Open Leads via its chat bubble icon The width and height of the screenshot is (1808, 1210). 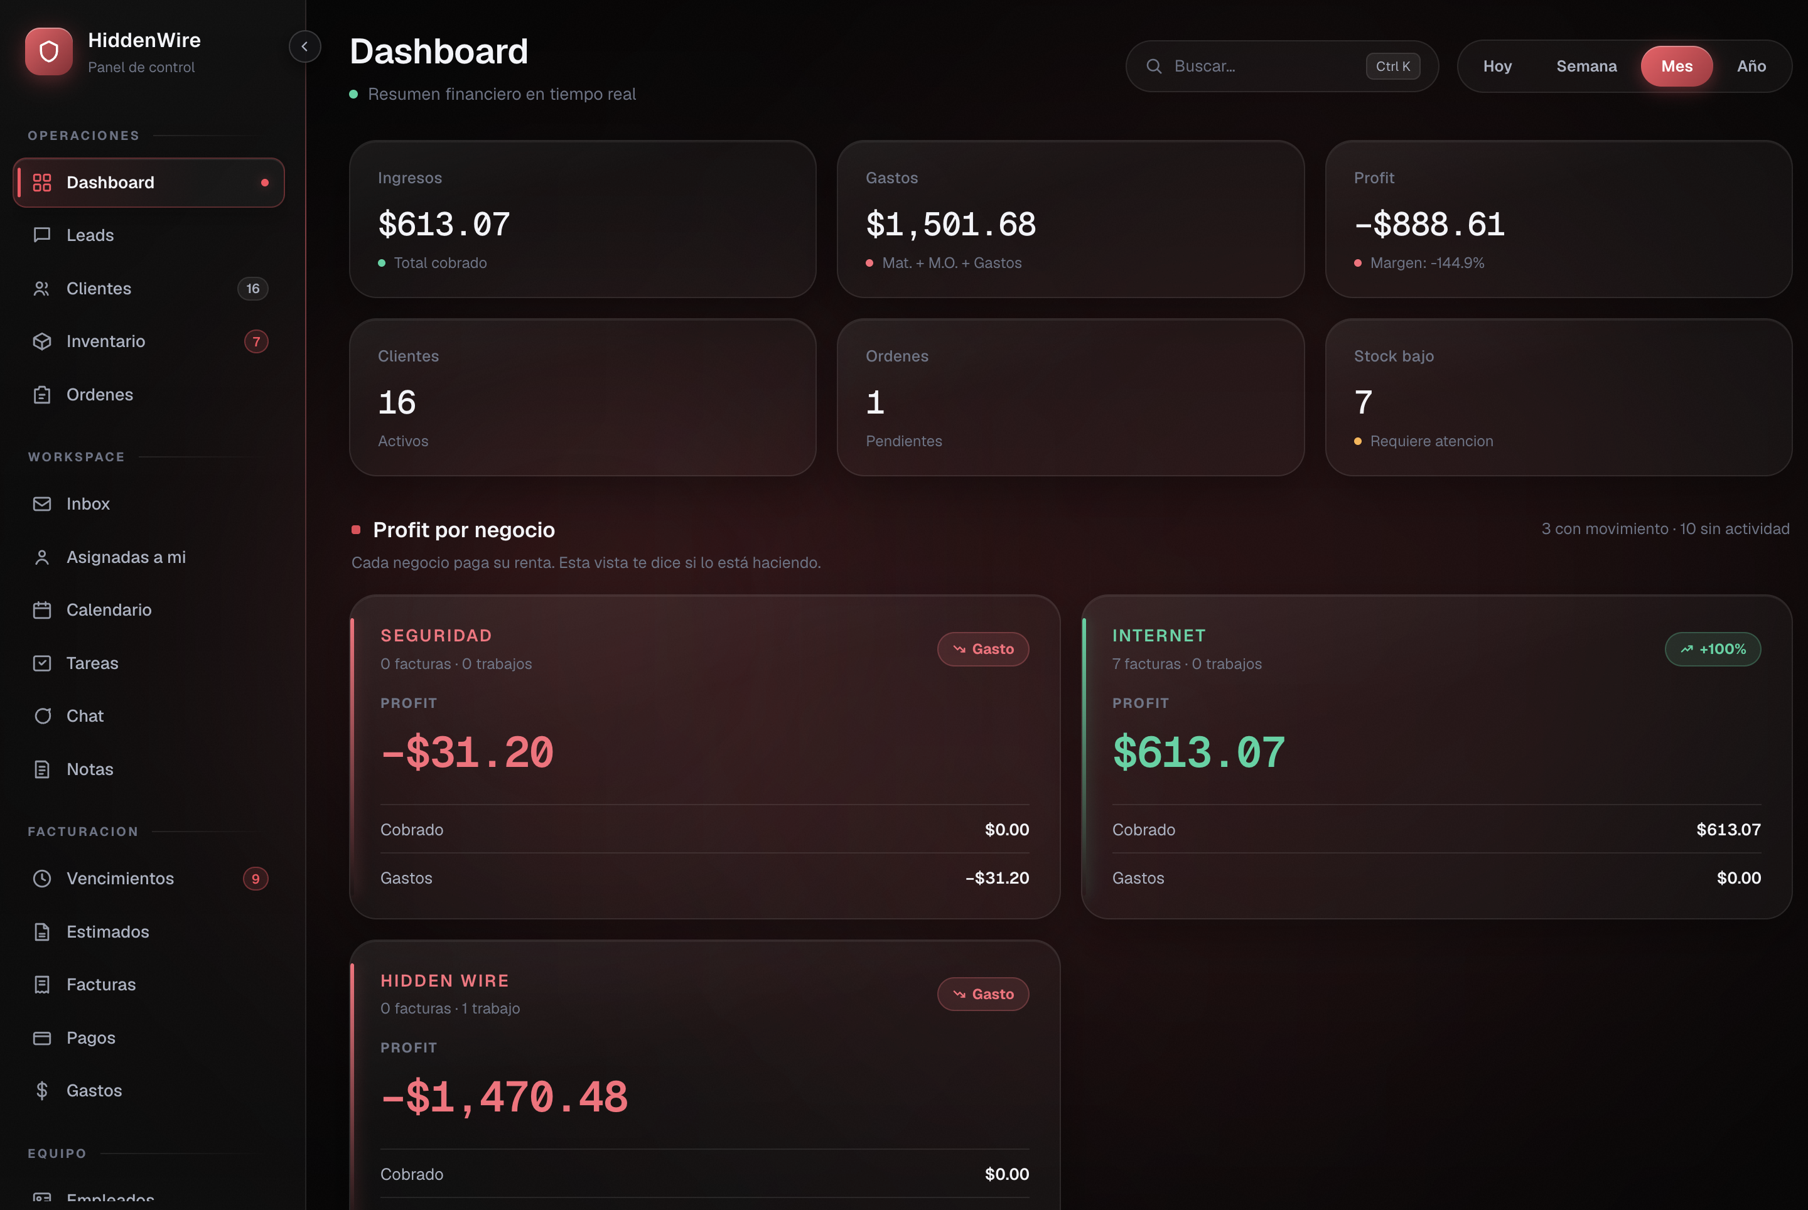point(41,235)
